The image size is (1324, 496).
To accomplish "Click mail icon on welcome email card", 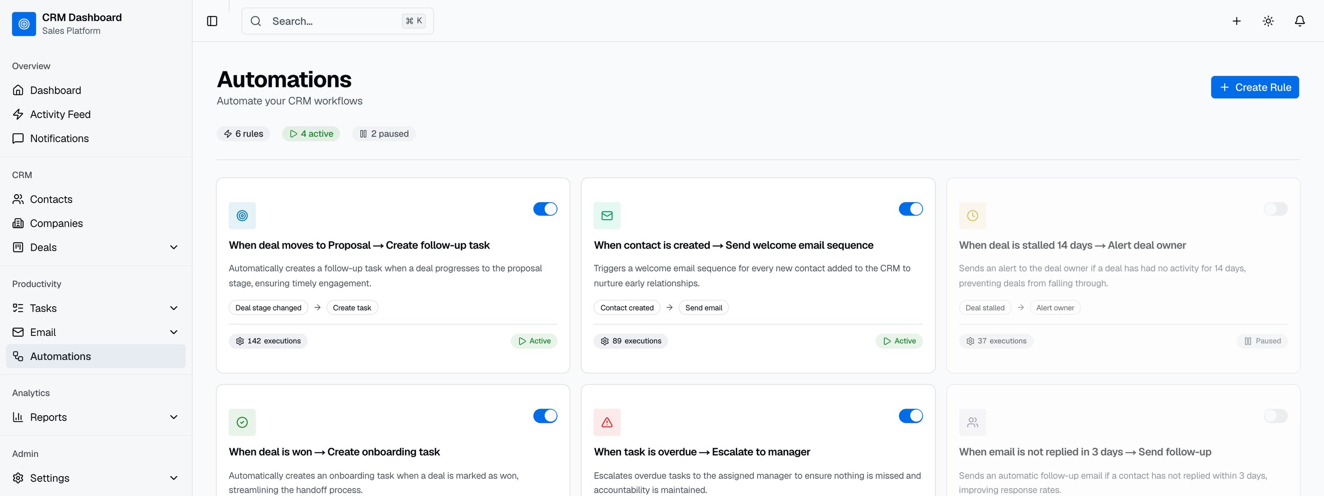I will pyautogui.click(x=607, y=216).
